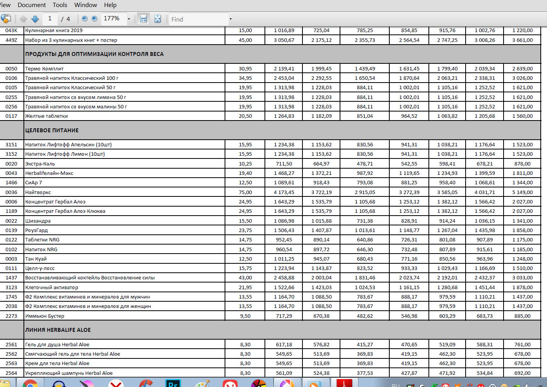Click the 'Целл-у-лосс' product name

(x=40, y=268)
